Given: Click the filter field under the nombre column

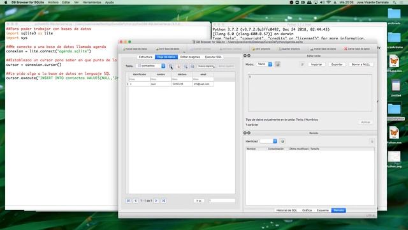Looking at the screenshot, I should (161, 79).
